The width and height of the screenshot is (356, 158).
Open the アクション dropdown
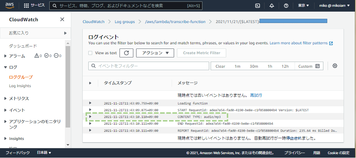pos(155,53)
